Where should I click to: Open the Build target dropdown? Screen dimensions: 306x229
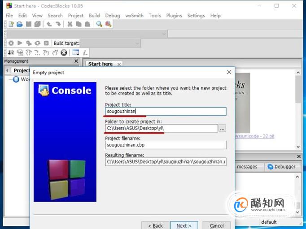click(x=110, y=43)
